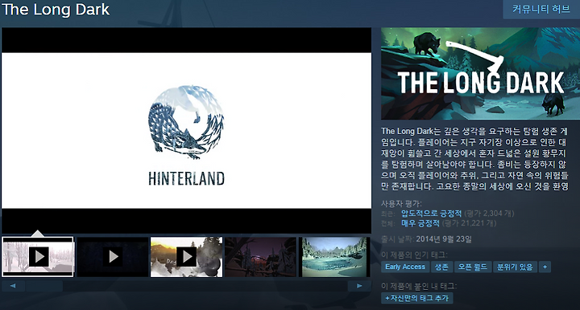
Task: Click right arrow of thumbnail strip
Action: pos(359,286)
